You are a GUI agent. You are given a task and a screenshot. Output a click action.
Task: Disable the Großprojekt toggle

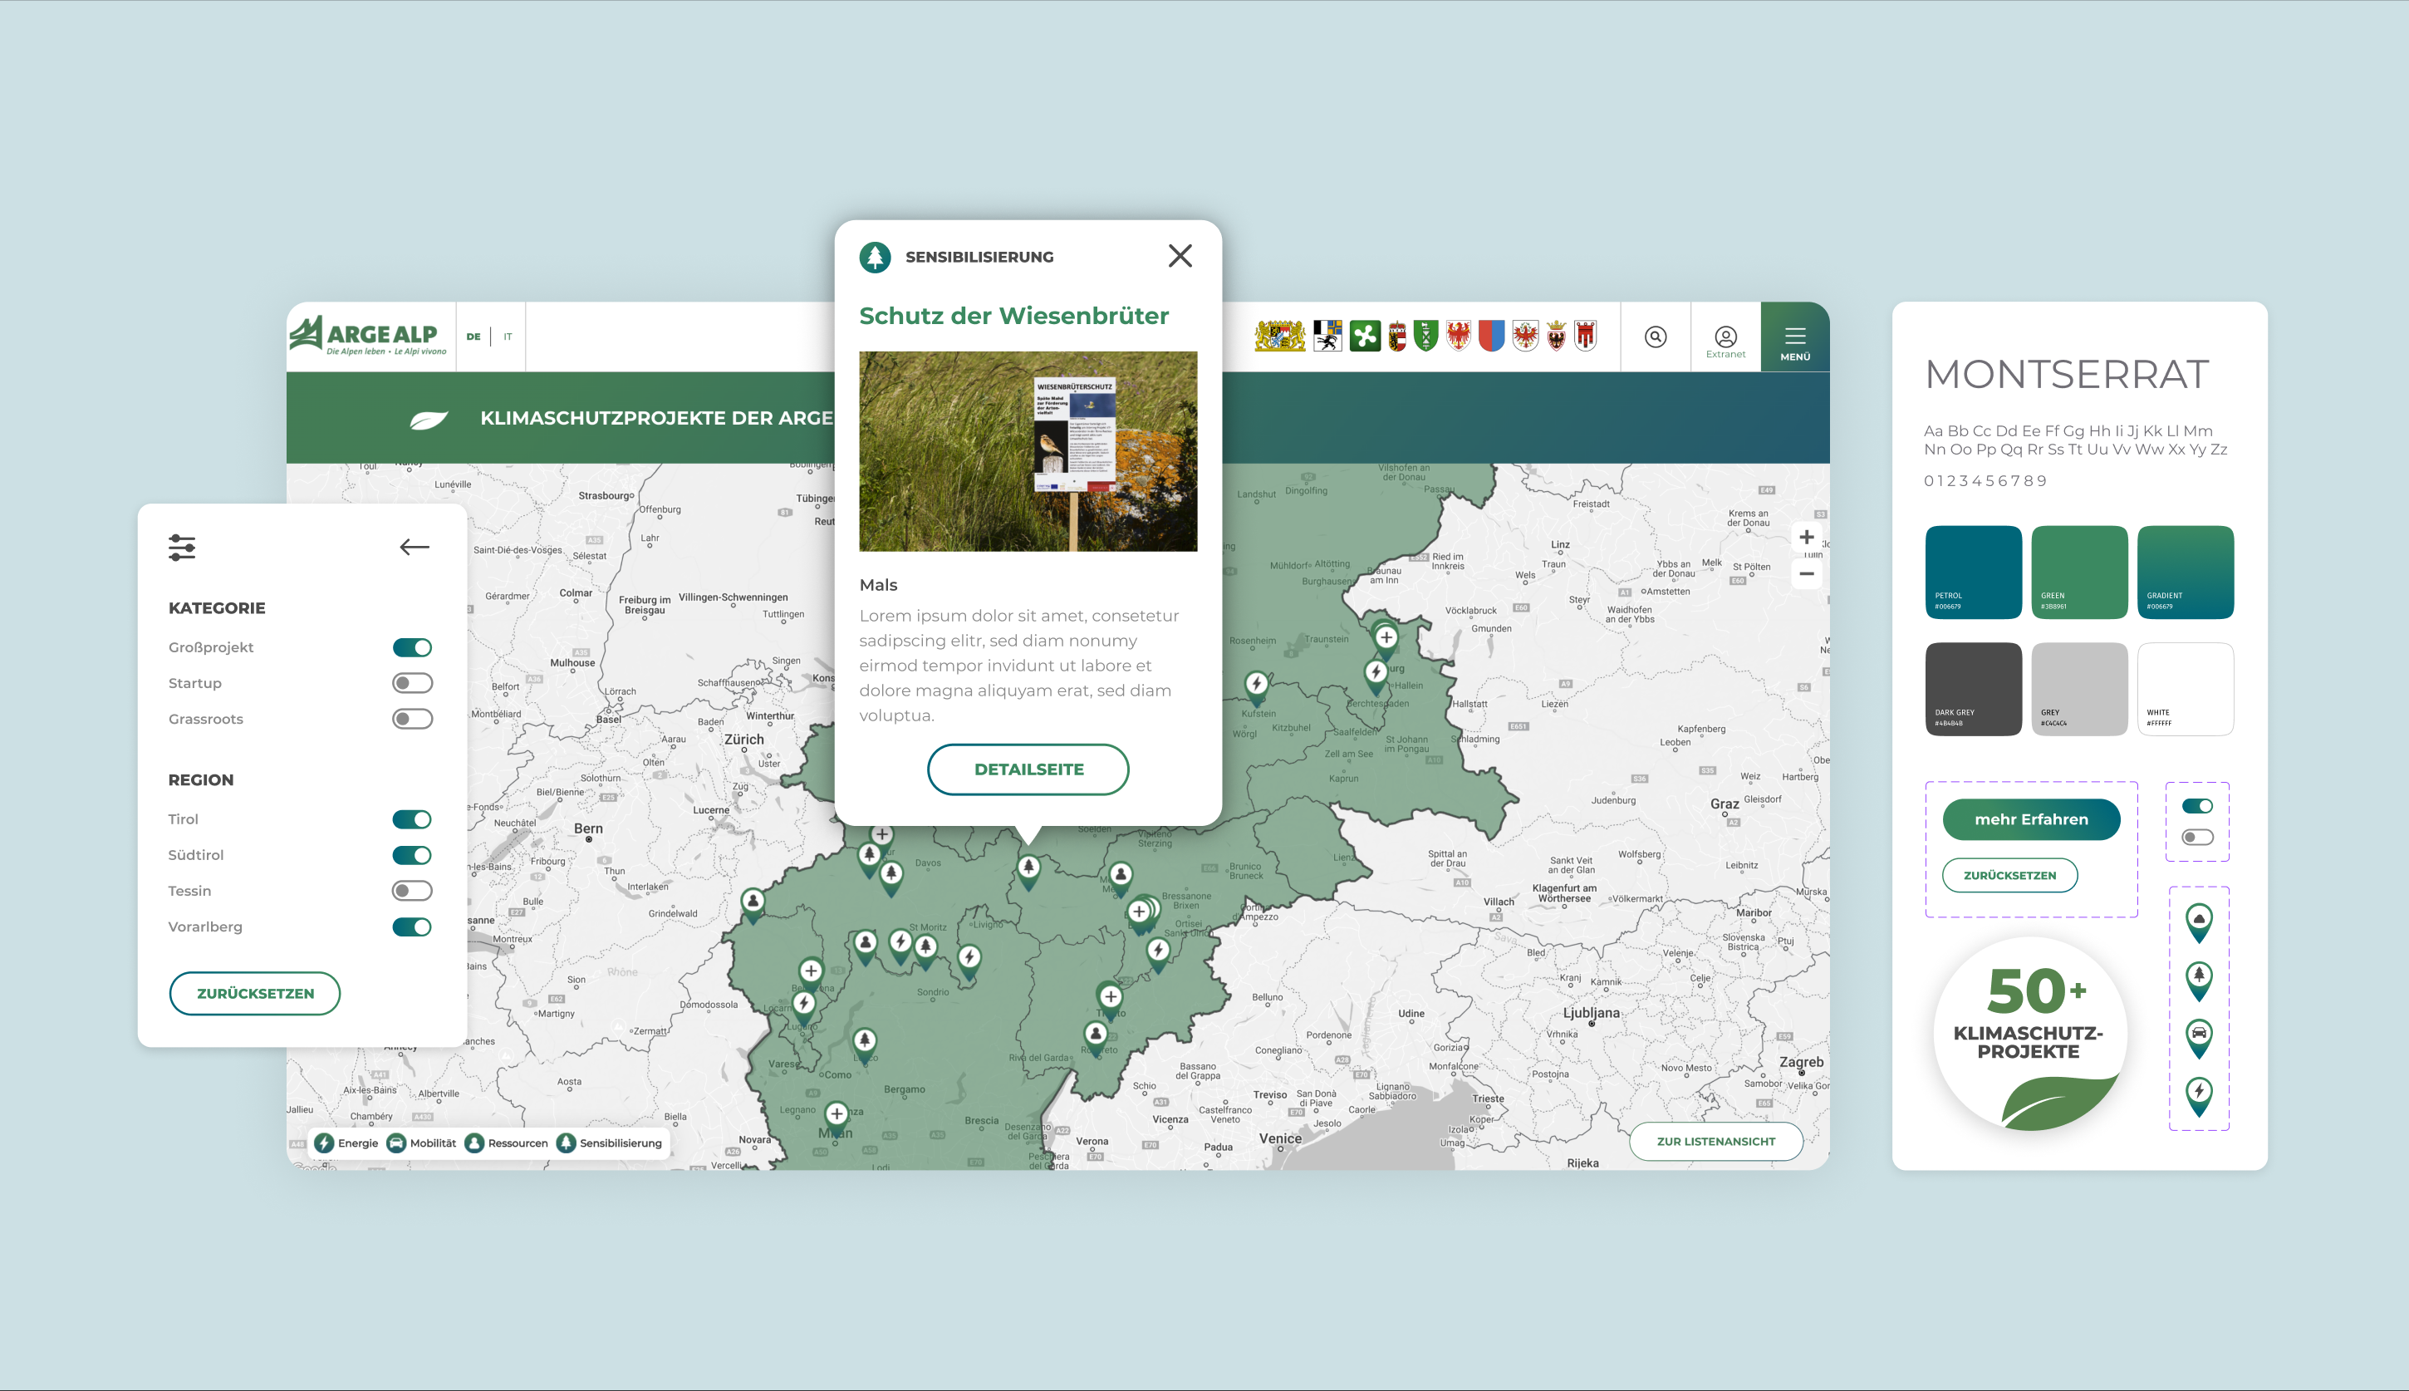(x=413, y=648)
